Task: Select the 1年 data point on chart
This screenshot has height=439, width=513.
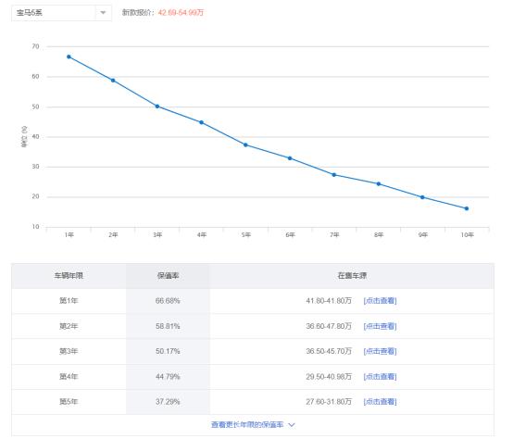Action: (x=69, y=56)
